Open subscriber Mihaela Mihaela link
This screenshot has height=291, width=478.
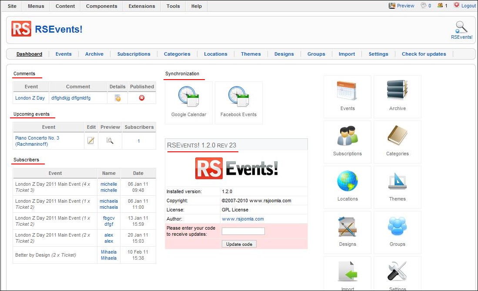pyautogui.click(x=109, y=255)
